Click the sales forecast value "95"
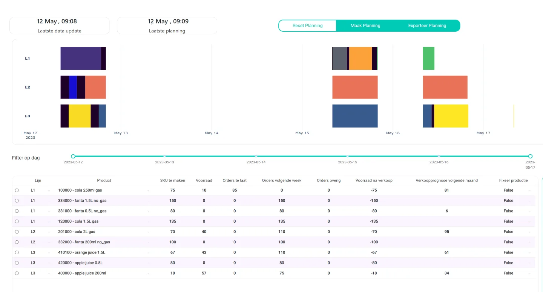The height and width of the screenshot is (292, 543). 447,232
